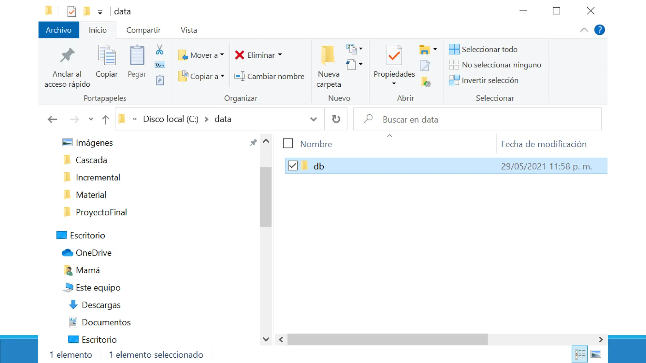Click the Paste shortcut icon
Screen dimensions: 646x363
(160, 80)
